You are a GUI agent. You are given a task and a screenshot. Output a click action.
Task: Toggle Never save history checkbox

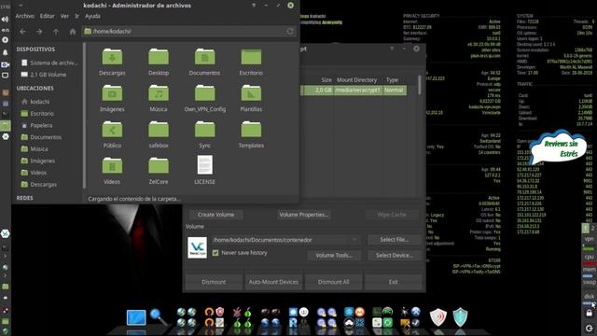coord(215,253)
